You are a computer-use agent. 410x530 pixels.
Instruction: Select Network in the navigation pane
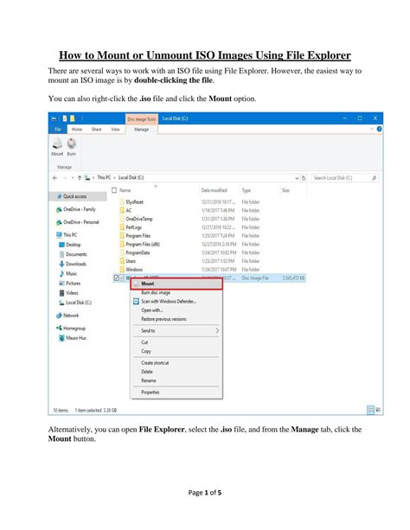pos(67,316)
